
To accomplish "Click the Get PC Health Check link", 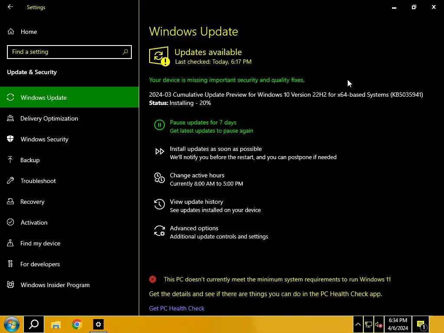I will click(177, 308).
